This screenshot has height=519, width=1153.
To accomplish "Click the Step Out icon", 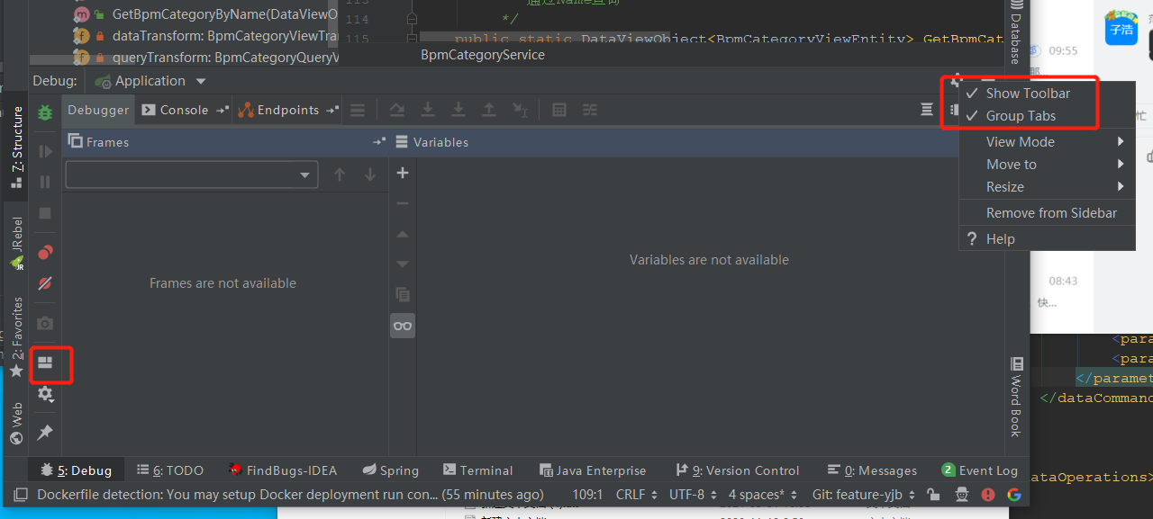I will click(x=489, y=110).
